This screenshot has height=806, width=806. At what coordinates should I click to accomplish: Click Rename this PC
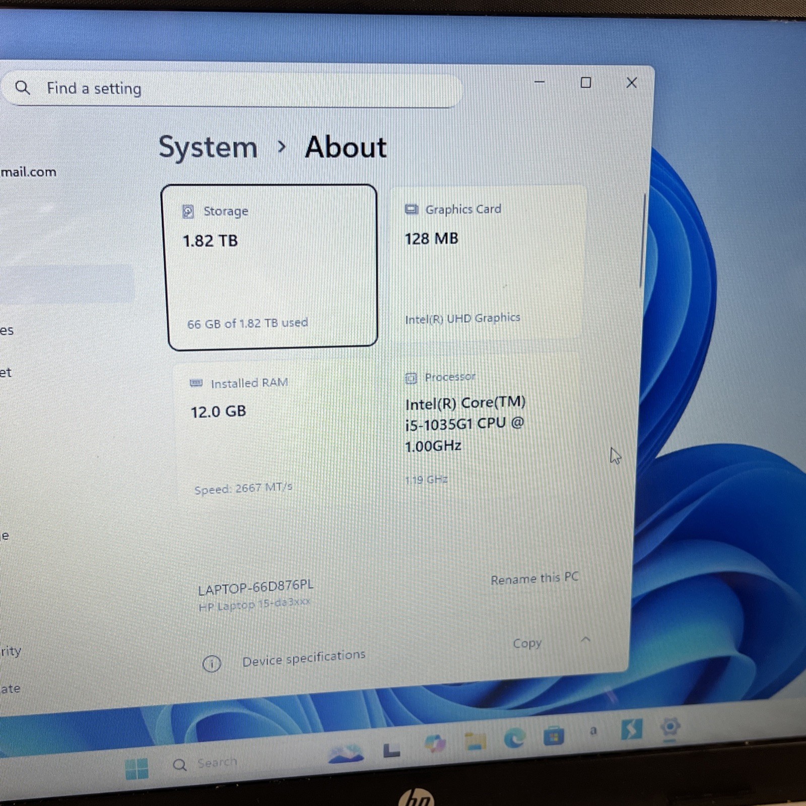click(x=534, y=579)
